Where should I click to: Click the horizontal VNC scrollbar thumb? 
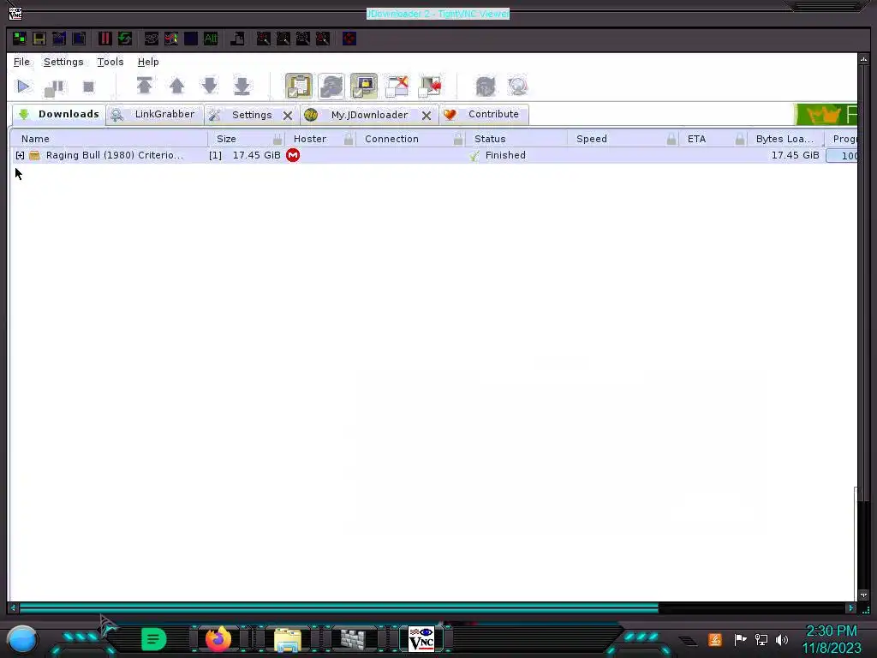[338, 608]
